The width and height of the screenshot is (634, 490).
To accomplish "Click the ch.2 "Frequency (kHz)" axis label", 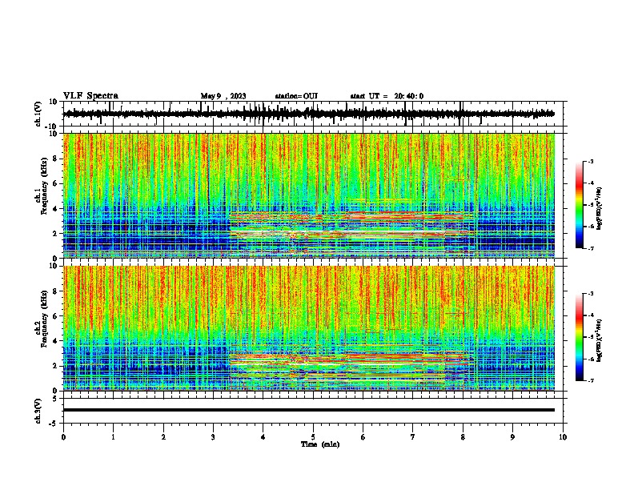I will (x=44, y=319).
